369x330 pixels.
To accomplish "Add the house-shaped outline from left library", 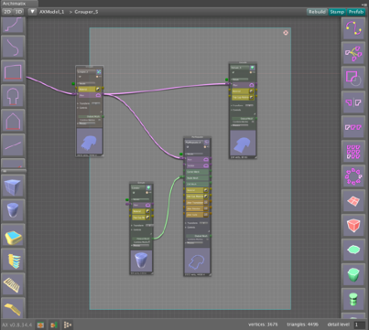I will point(13,121).
